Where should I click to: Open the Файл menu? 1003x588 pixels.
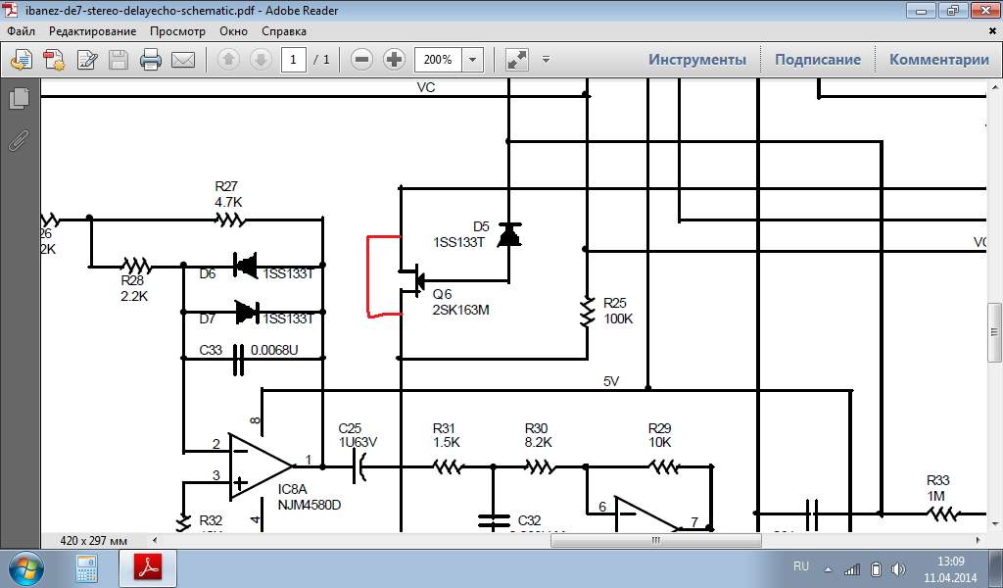click(x=22, y=30)
